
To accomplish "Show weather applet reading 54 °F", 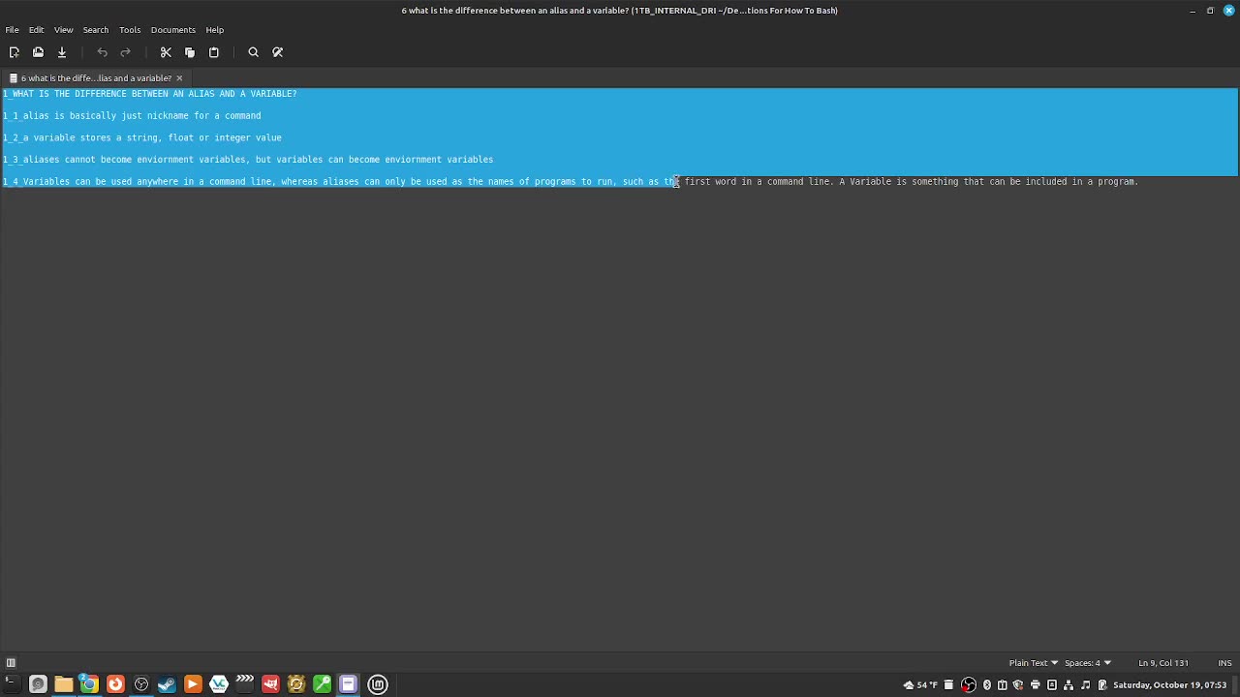I will pos(920,684).
